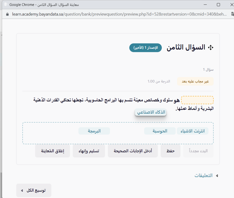This screenshot has height=198, width=234.
Task: Click the translate icon in address bar
Action: click(x=232, y=14)
